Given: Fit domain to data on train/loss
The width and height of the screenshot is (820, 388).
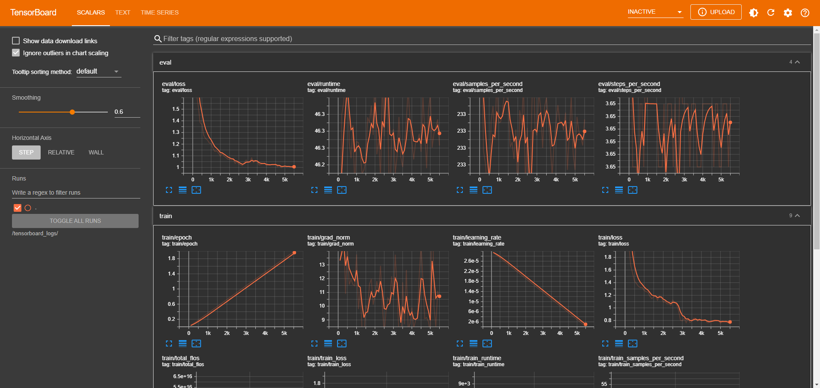Looking at the screenshot, I should click(x=633, y=344).
